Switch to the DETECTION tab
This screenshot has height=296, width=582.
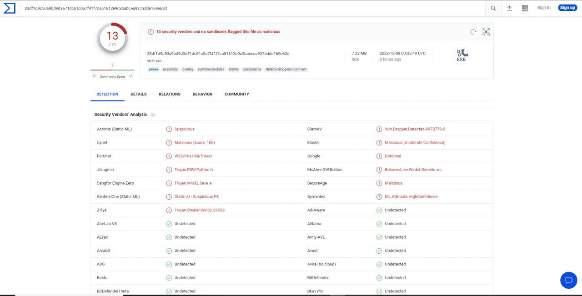(x=107, y=94)
